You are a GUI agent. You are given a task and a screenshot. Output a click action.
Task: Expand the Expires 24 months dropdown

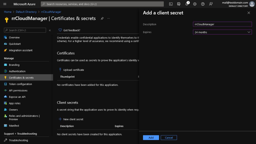[x=222, y=32]
